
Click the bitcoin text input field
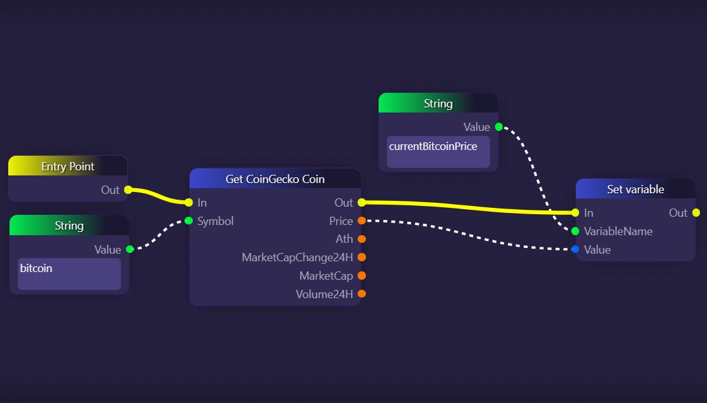[x=69, y=274]
